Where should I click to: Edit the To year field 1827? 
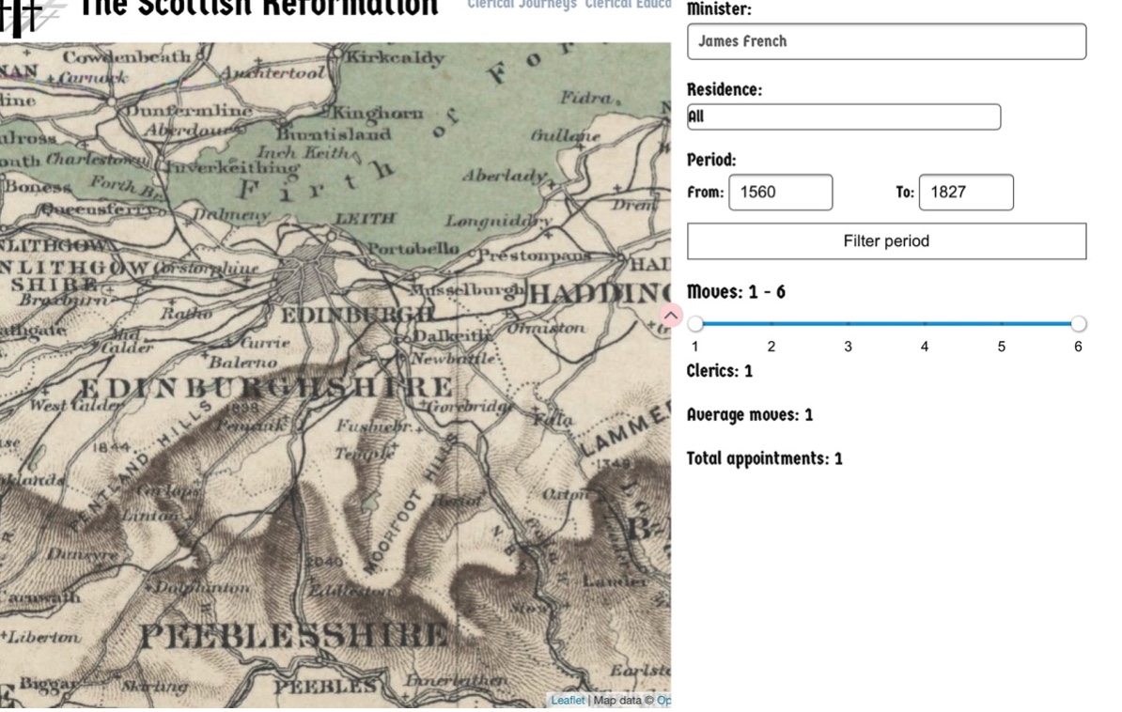pyautogui.click(x=966, y=192)
